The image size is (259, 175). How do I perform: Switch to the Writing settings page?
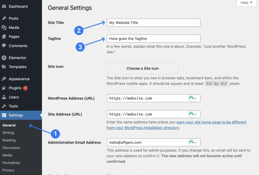click(x=8, y=133)
